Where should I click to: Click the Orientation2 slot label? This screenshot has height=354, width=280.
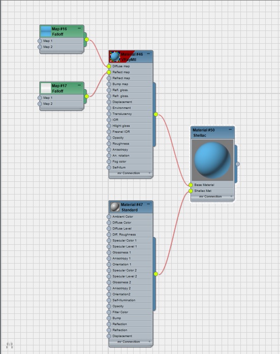[x=121, y=295]
